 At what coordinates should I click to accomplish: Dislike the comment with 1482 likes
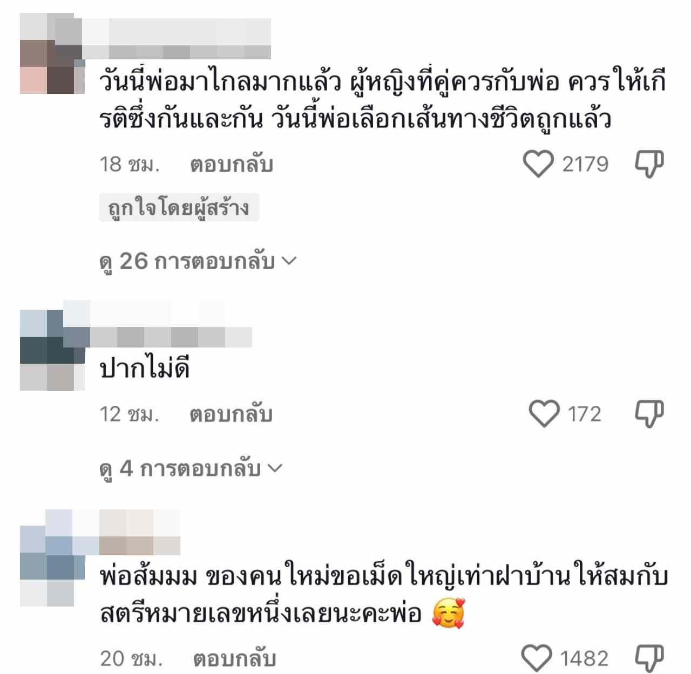pos(649,658)
